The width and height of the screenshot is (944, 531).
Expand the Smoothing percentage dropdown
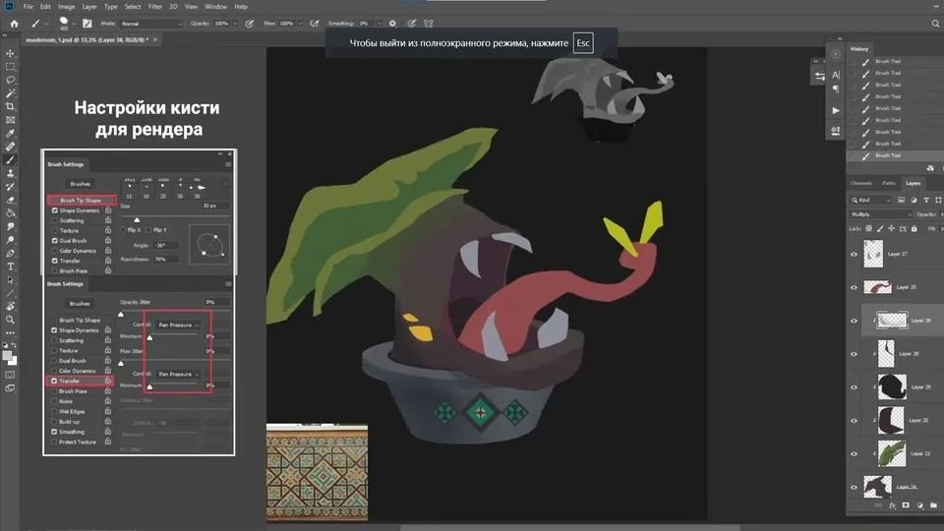379,24
